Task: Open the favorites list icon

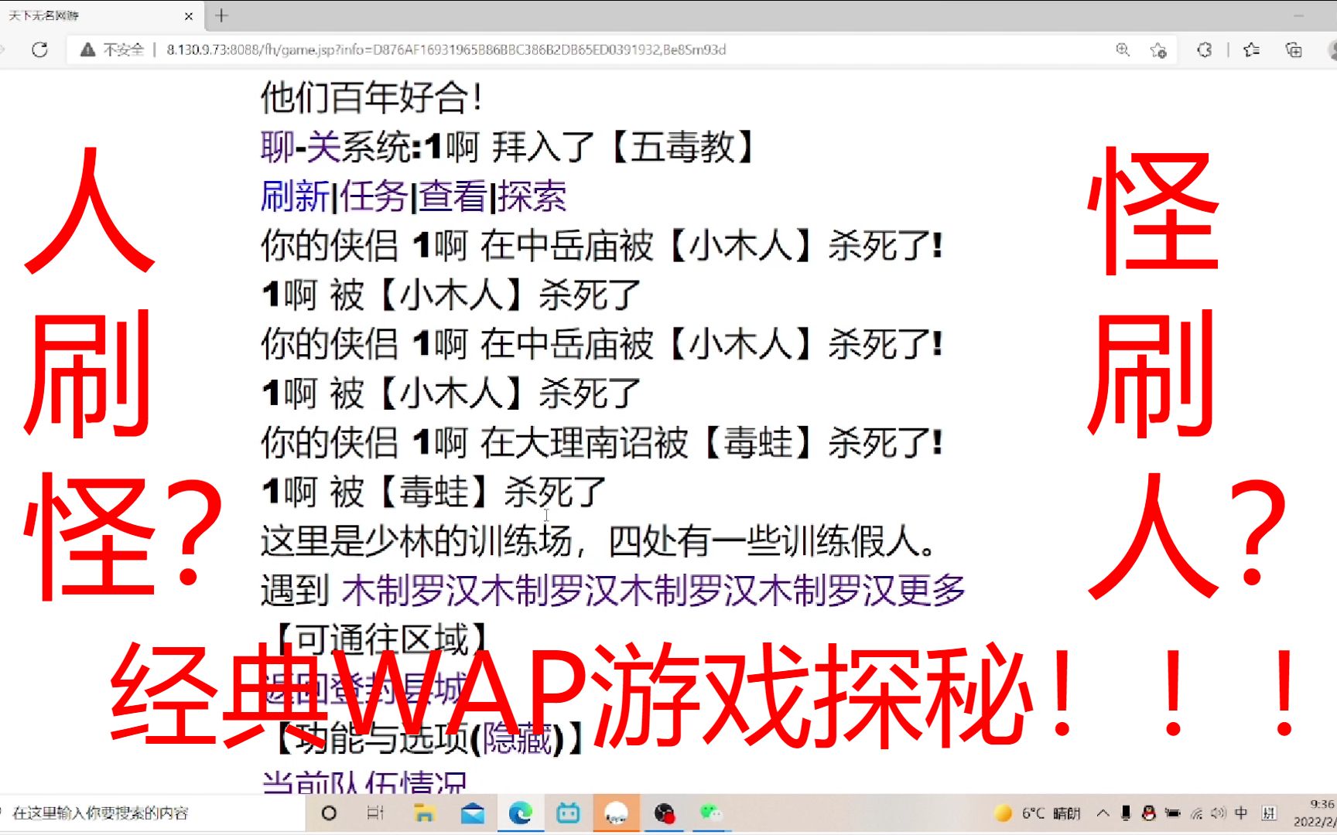Action: 1251,50
